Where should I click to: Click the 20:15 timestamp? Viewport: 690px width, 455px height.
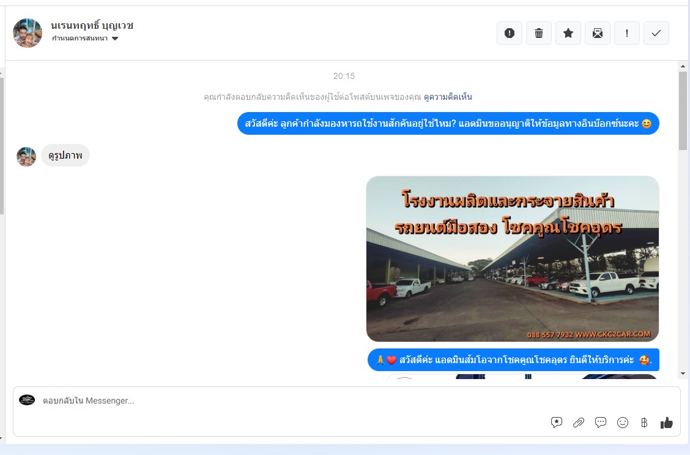[344, 76]
